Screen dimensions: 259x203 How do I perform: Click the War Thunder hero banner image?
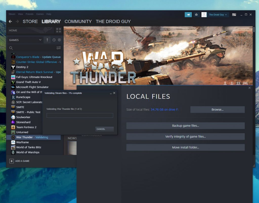158,55
